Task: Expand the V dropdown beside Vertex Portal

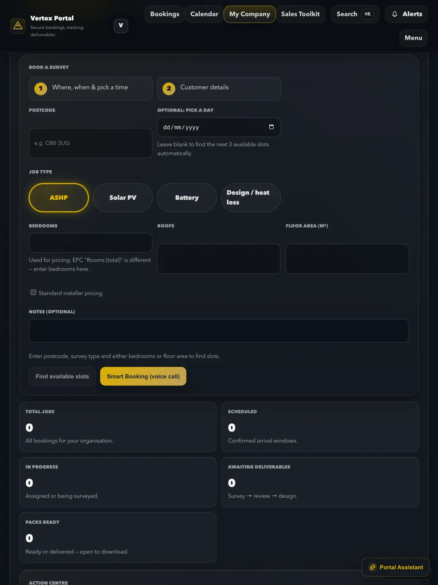Action: (121, 26)
